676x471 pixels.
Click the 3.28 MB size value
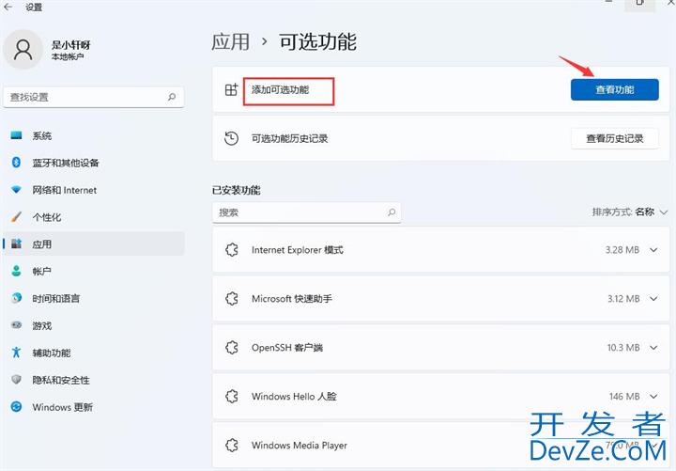coord(622,250)
